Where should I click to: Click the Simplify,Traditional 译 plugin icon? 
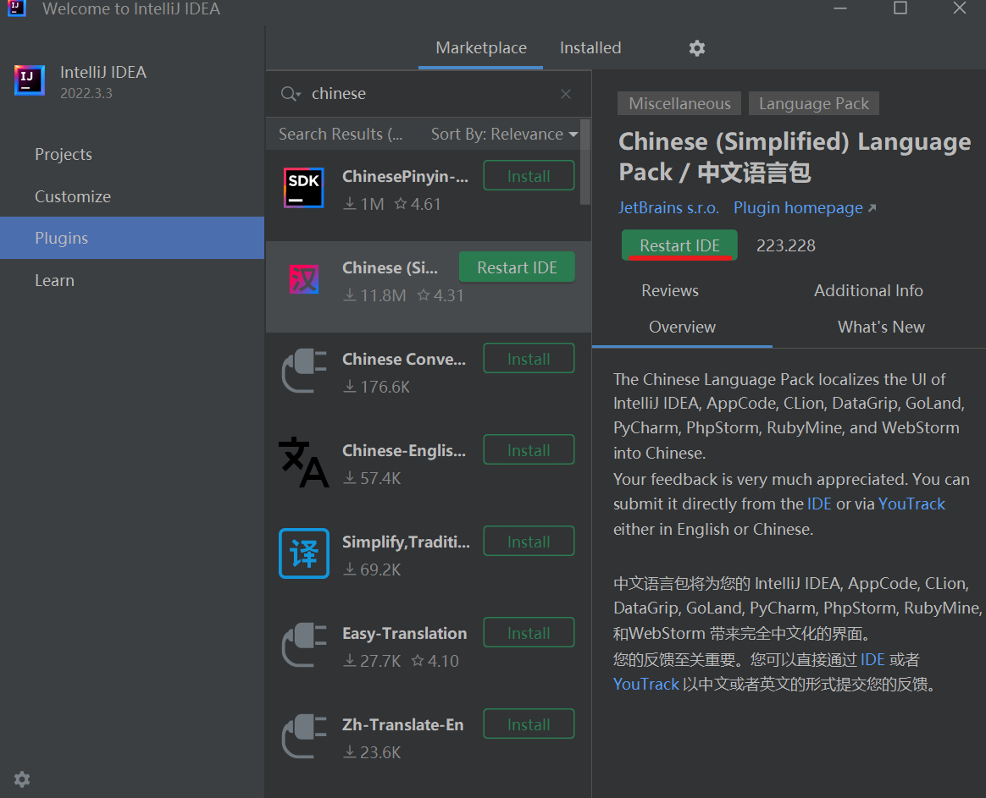[304, 553]
